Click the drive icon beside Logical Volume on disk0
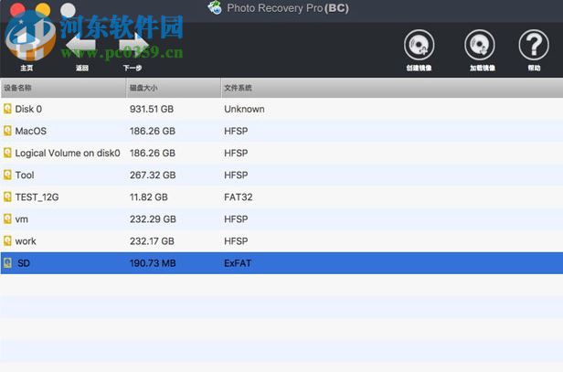 click(7, 153)
